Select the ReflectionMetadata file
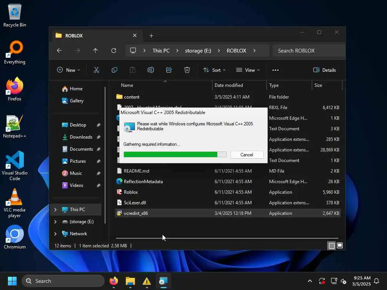387x290 pixels. pyautogui.click(x=228, y=182)
